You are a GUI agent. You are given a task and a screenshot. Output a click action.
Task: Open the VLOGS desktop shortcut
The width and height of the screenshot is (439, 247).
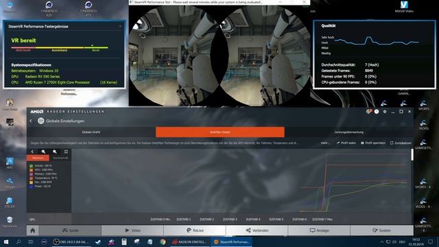(424, 125)
